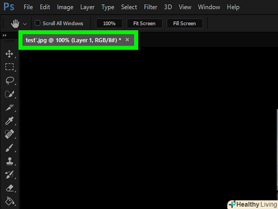The height and width of the screenshot is (209, 278).
Task: Click the Fill Screen button
Action: pyautogui.click(x=184, y=23)
